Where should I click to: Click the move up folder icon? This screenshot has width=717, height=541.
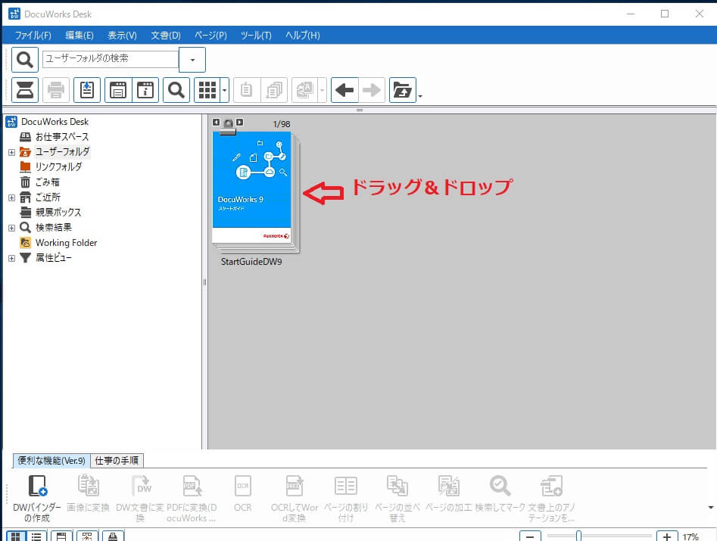(403, 90)
